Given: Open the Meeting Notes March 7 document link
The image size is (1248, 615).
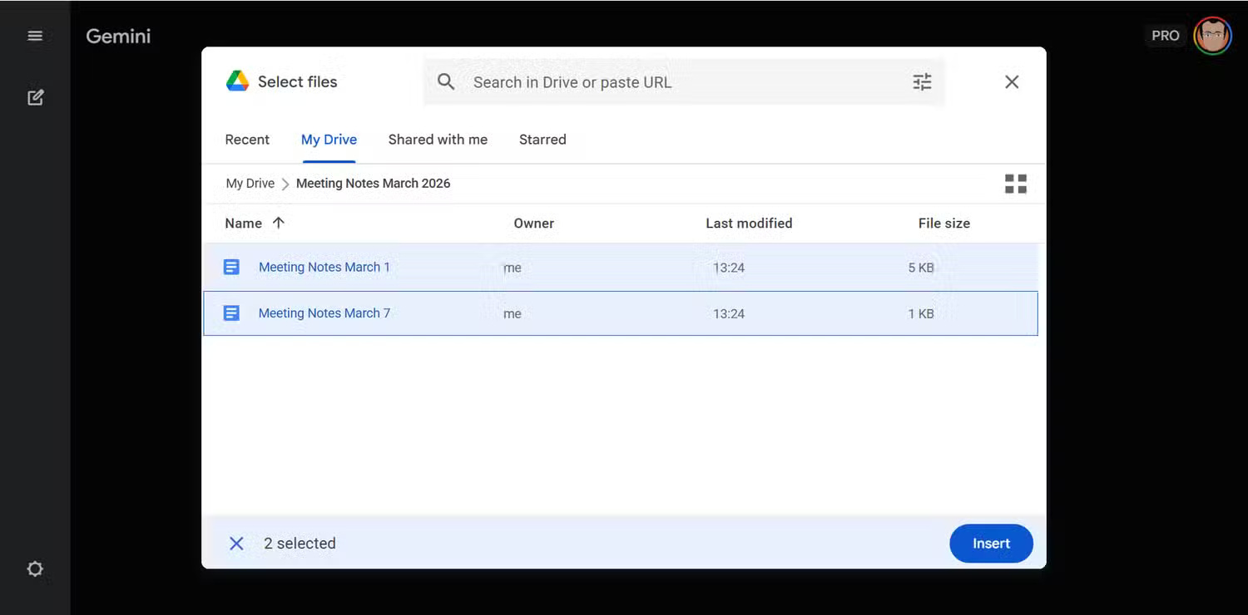Looking at the screenshot, I should (x=324, y=312).
